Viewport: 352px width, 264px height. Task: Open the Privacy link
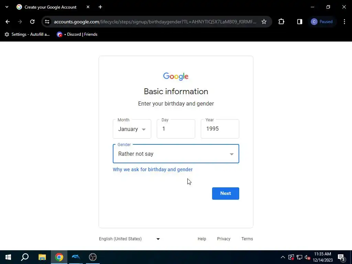223,239
